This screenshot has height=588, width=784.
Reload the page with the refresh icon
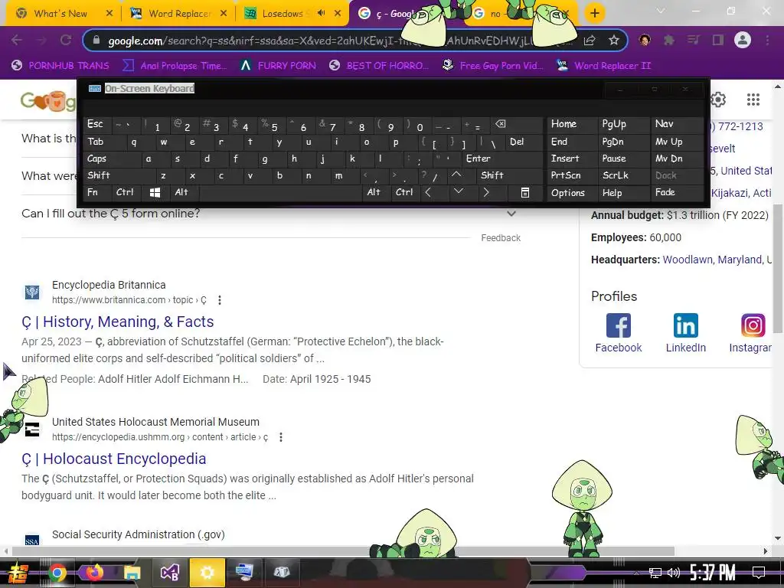pos(66,40)
